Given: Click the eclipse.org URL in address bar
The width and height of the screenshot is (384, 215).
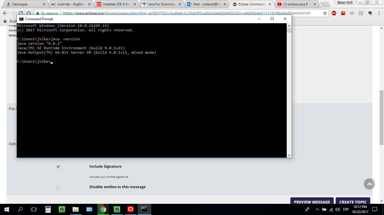Looking at the screenshot, I should 187,13.
